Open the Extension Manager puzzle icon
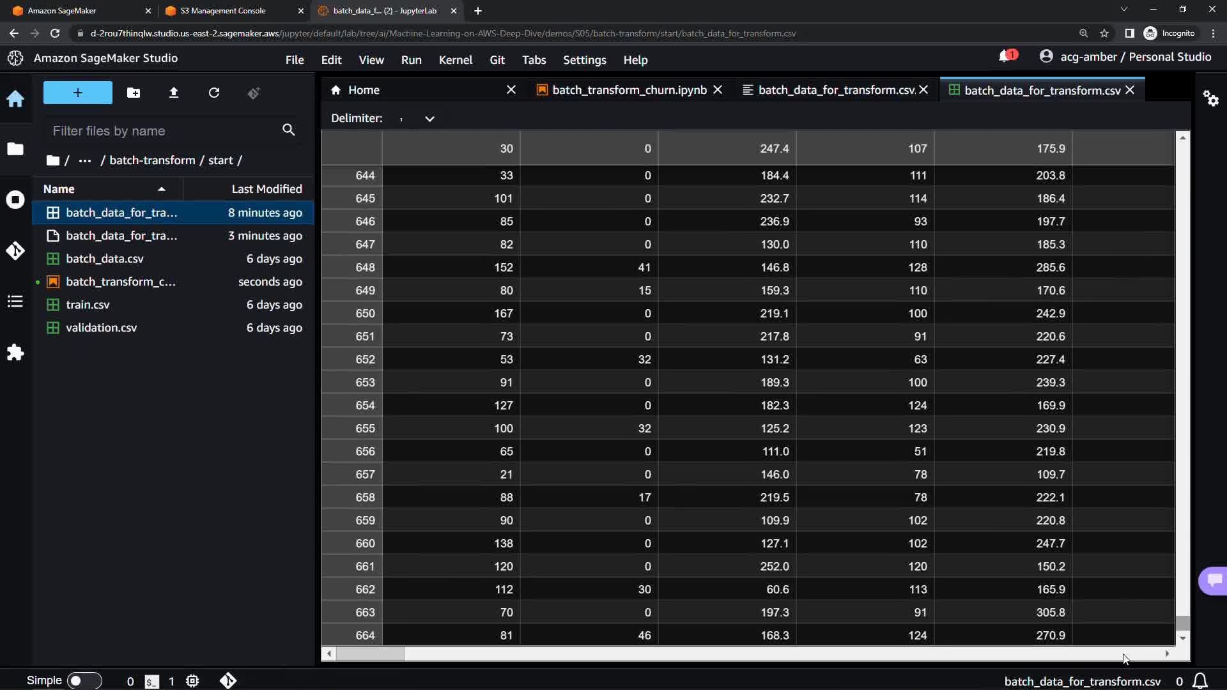 [x=15, y=353]
